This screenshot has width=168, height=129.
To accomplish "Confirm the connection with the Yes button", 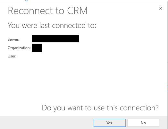I will pos(110,123).
